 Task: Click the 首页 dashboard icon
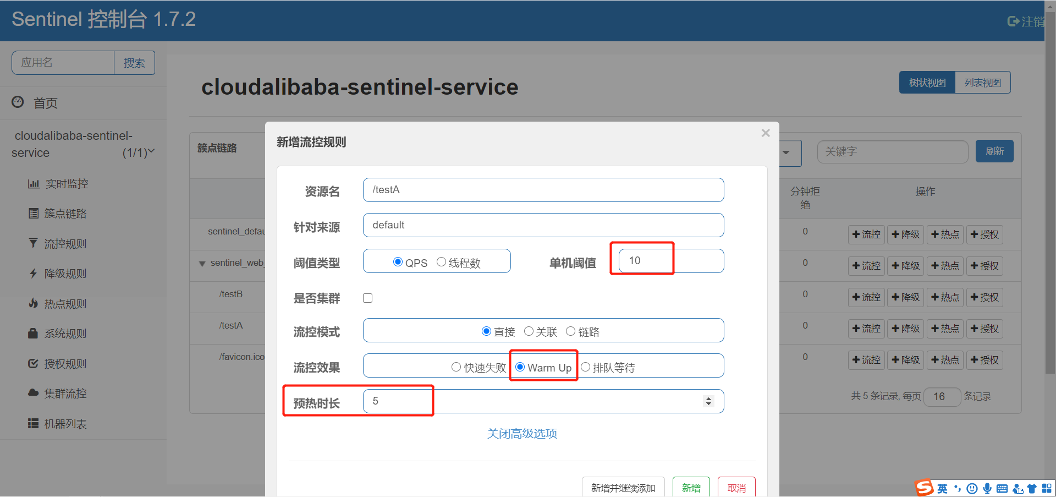coord(18,102)
